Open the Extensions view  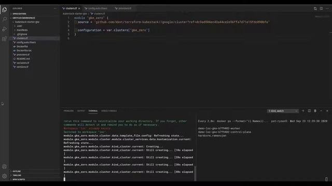5,39
